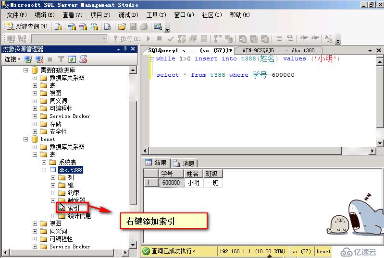Switch to 结果 (Results) tab
This screenshot has height=258, width=384.
tap(156, 163)
